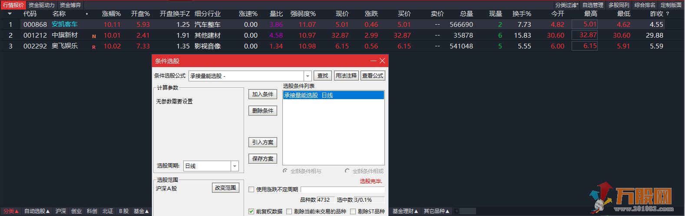Click the 条件选股公式 text field
The width and height of the screenshot is (685, 216).
246,76
